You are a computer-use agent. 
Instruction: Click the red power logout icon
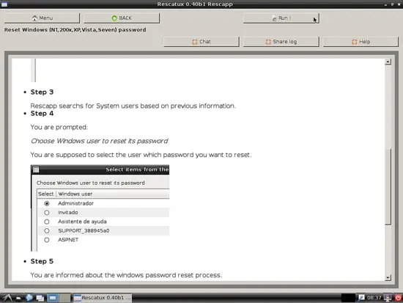(x=398, y=298)
